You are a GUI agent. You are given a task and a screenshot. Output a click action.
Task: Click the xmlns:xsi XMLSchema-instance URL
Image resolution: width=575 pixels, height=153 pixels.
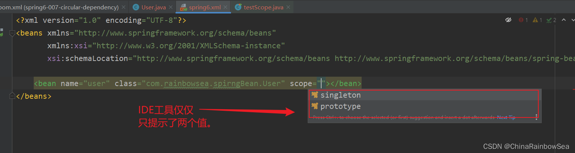coord(189,46)
